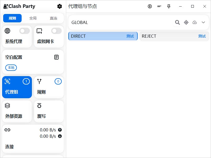The height and width of the screenshot is (158, 211).
Task: Open the 外部资源 (External Resources) panel
Action: click(x=17, y=111)
